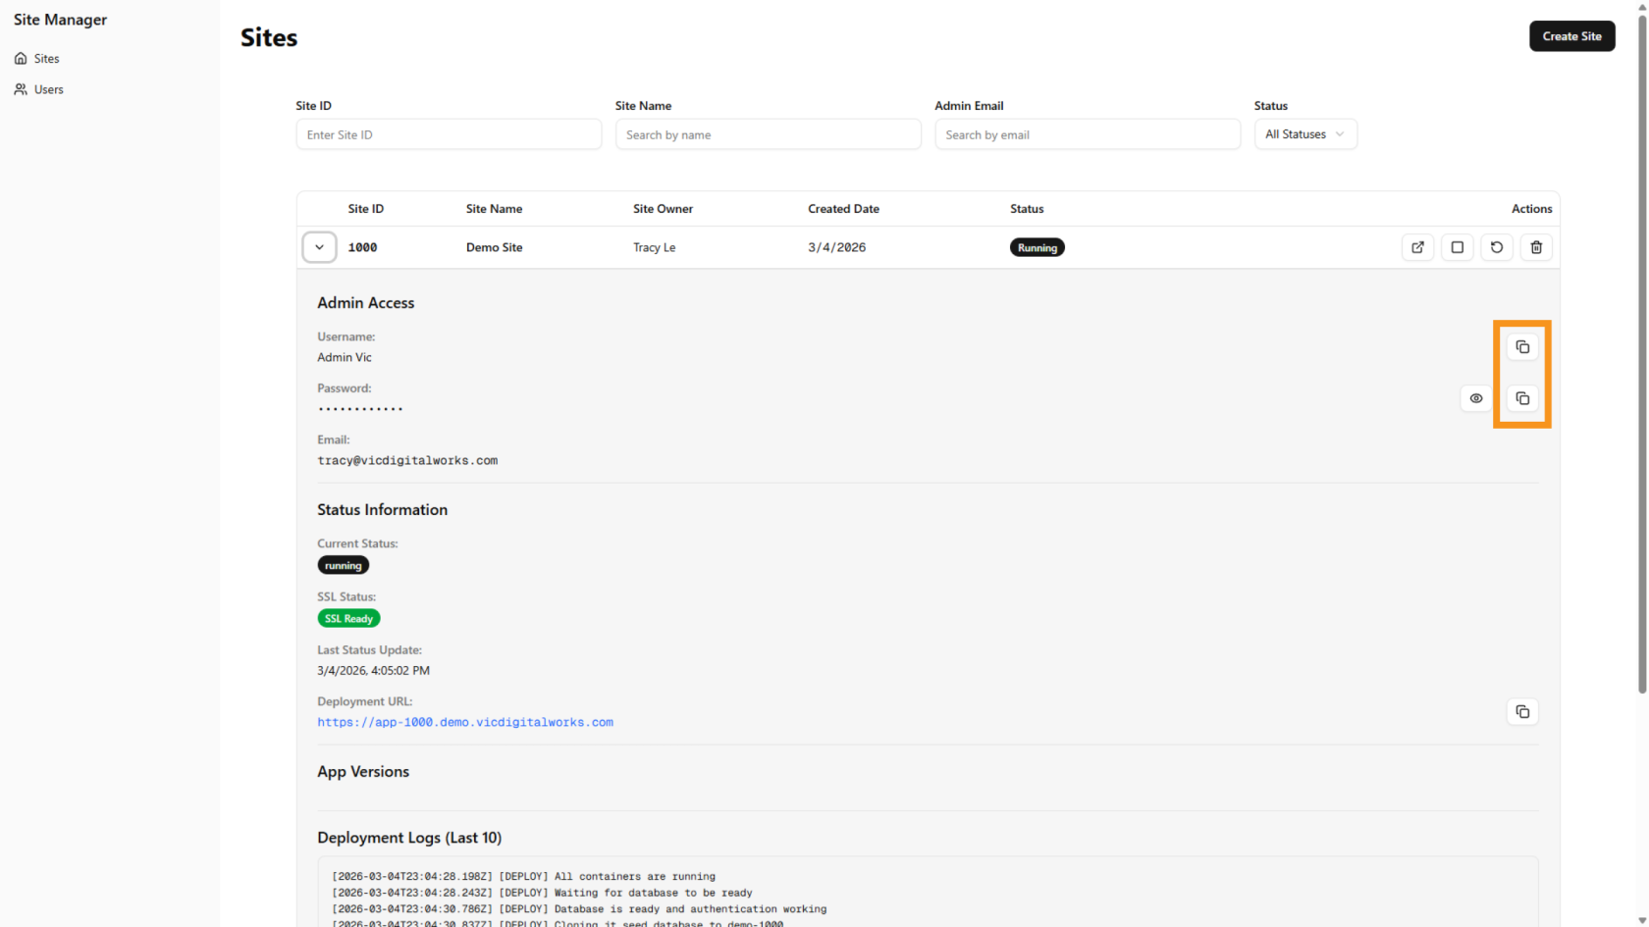Open the app-1000 deployment URL link

coord(464,722)
